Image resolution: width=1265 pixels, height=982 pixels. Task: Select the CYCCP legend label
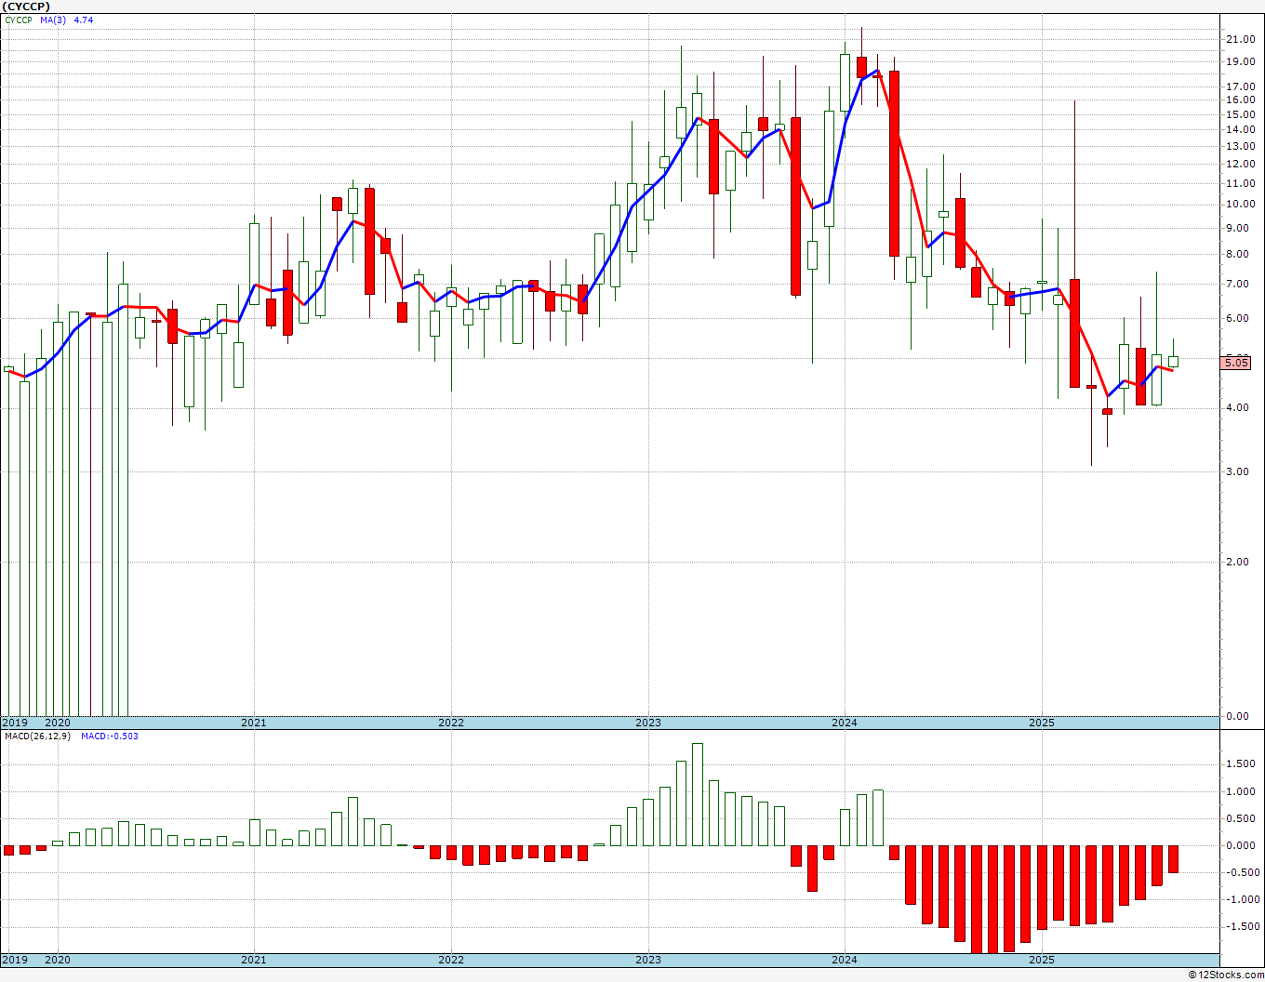[18, 20]
